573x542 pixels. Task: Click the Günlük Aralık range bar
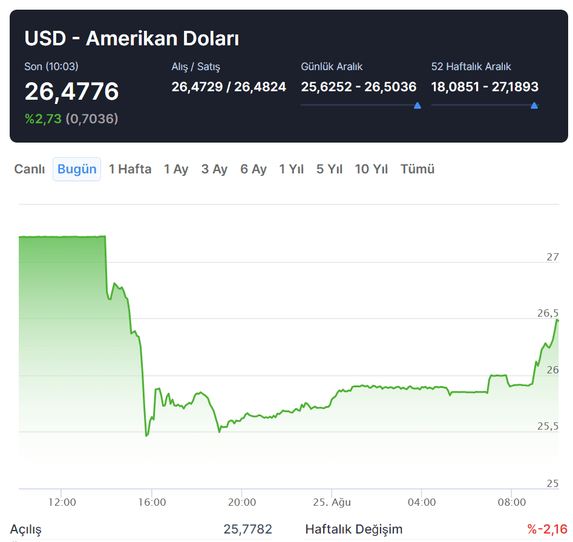[357, 105]
